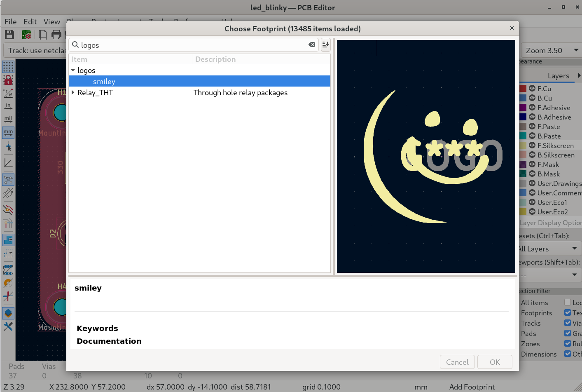Click the sort results icon beside search
The width and height of the screenshot is (582, 392).
pyautogui.click(x=325, y=45)
